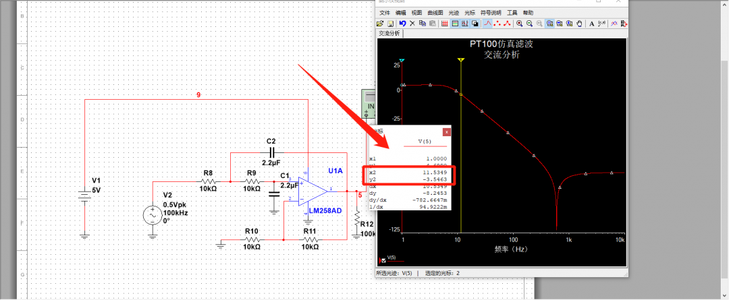Click the open file folder icon
The image size is (729, 300).
point(380,23)
